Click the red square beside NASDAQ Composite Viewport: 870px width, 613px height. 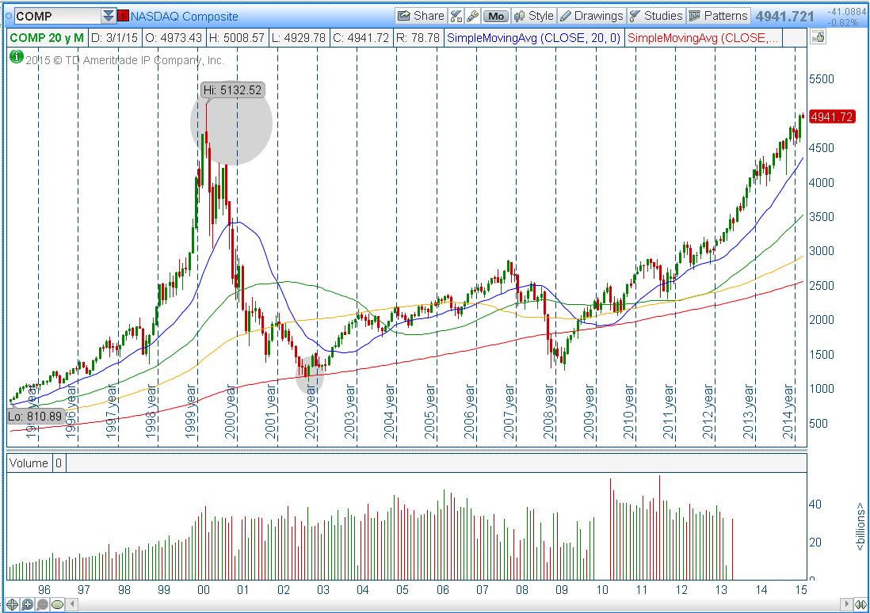[x=124, y=16]
